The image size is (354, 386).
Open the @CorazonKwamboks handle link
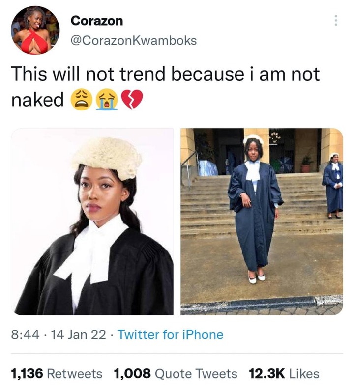[134, 41]
